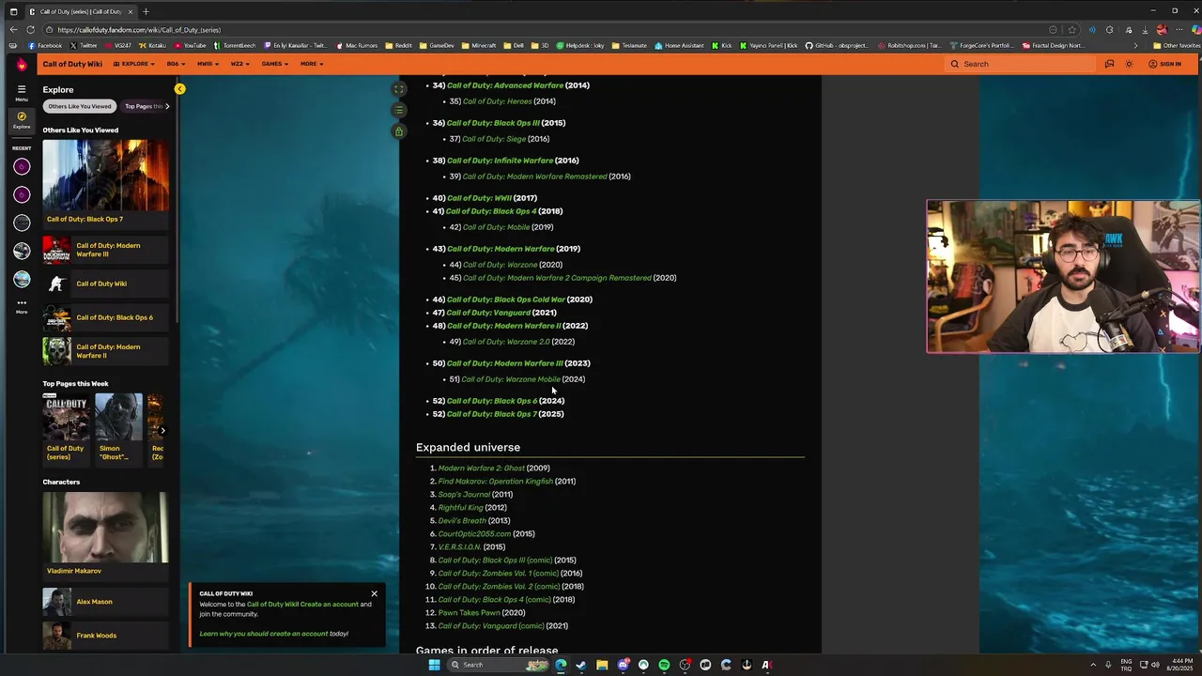Open Call of Duty: Modern Warfare III sidebar card
The image size is (1202, 676).
tap(105, 250)
